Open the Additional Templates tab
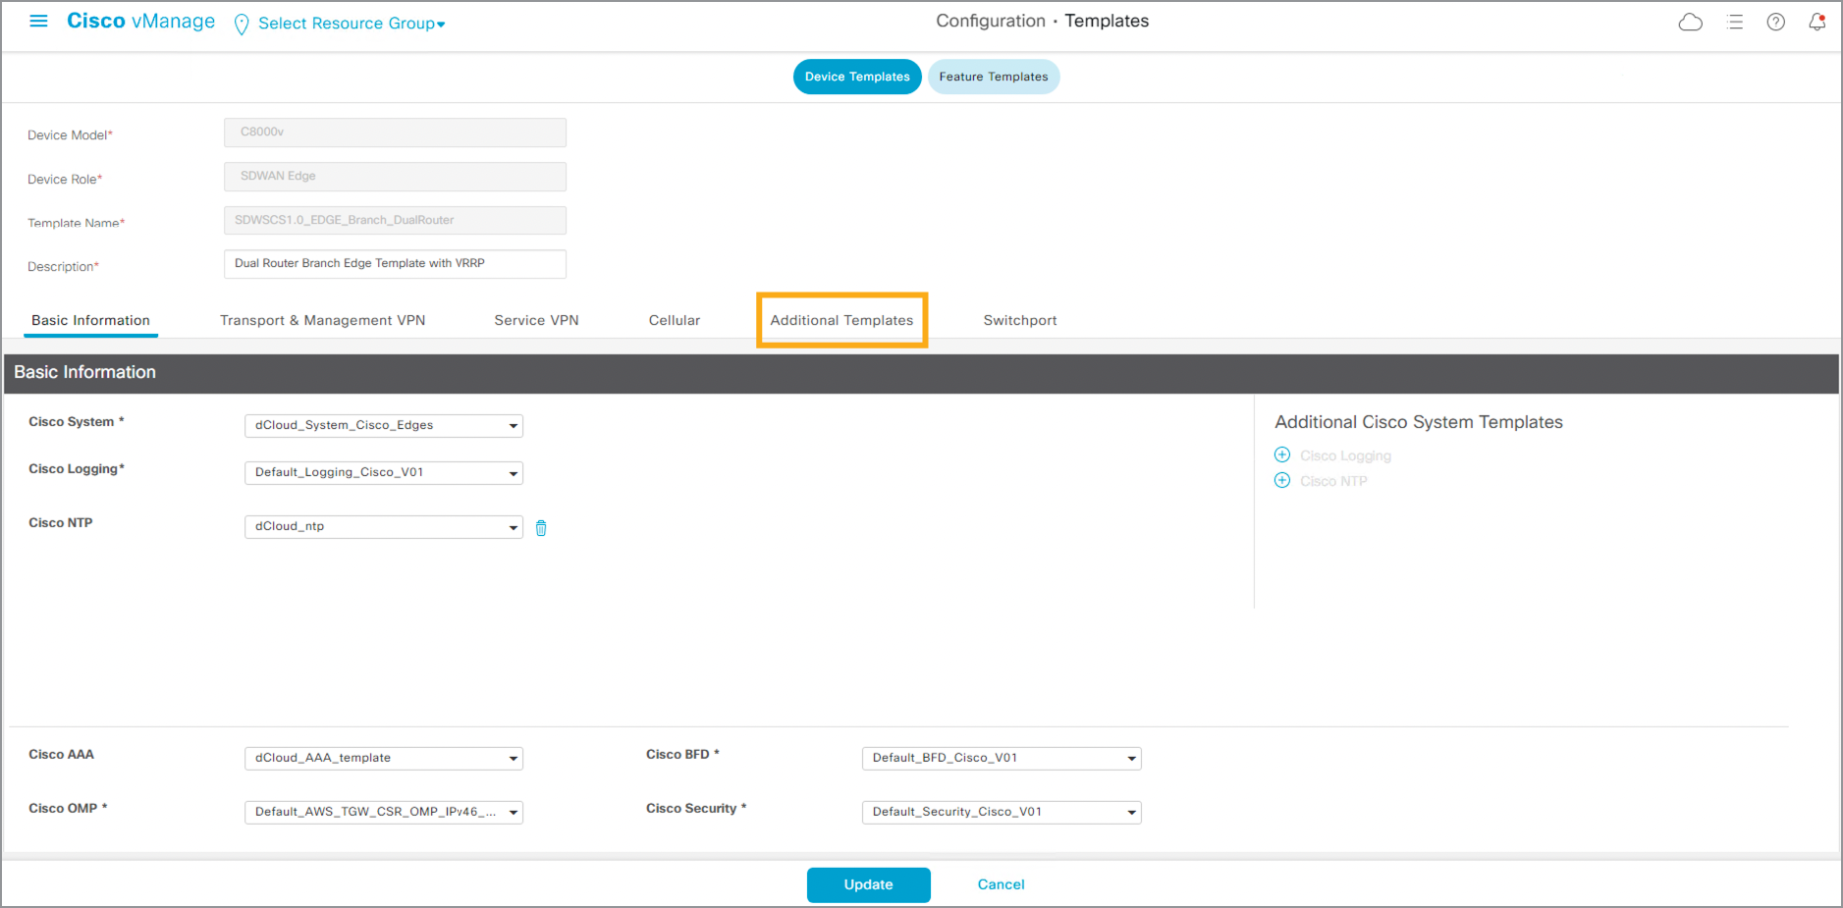This screenshot has height=908, width=1843. coord(841,320)
